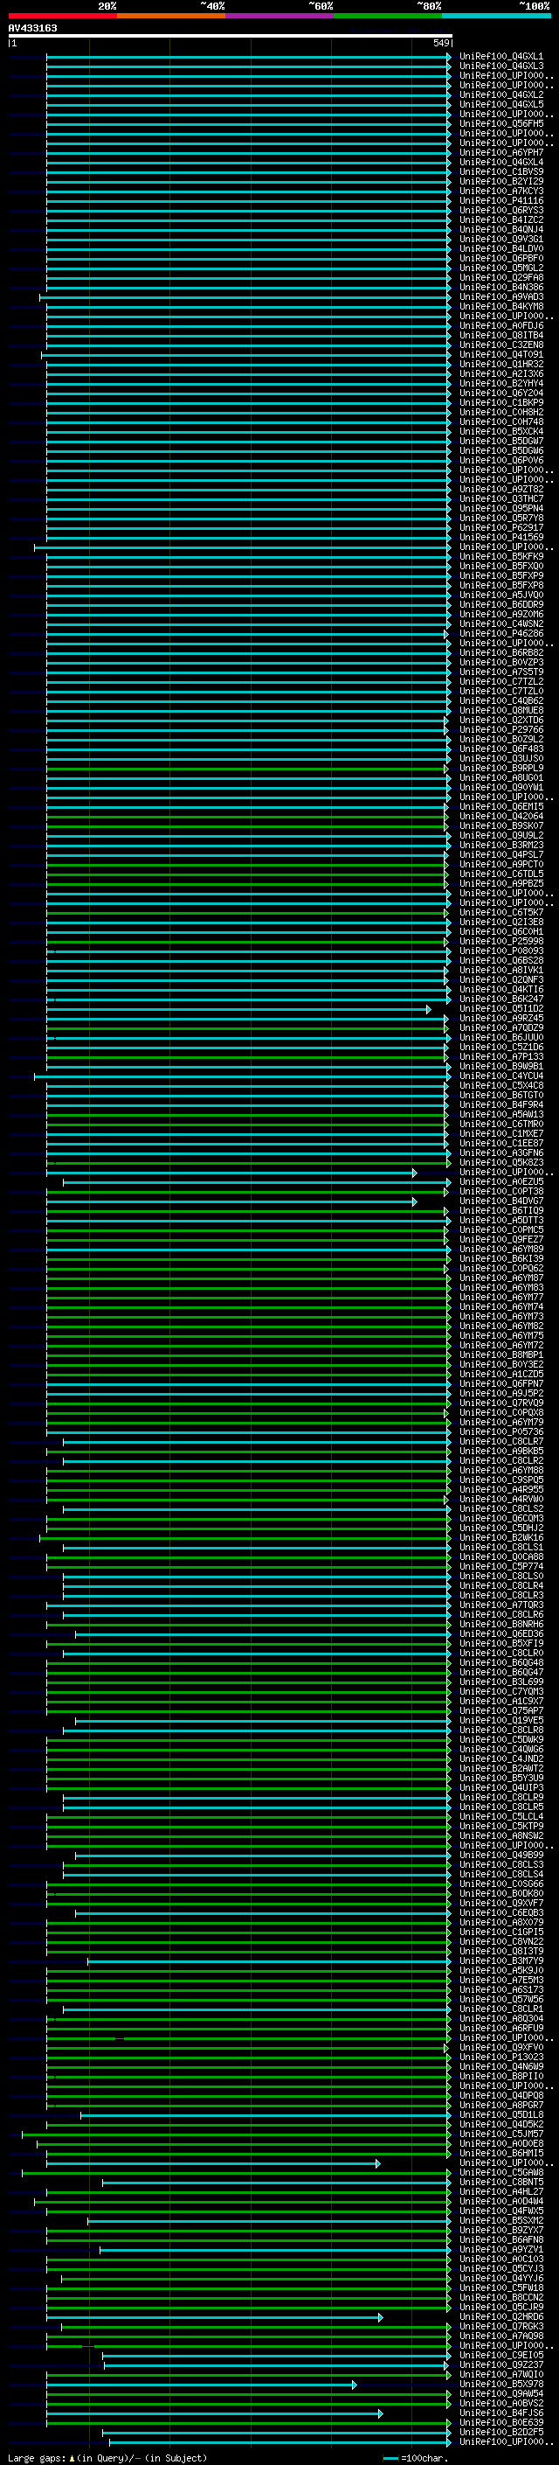The image size is (559, 2465).
Task: Click hit label UniRef100_A9VAD3
Action: coord(500,296)
